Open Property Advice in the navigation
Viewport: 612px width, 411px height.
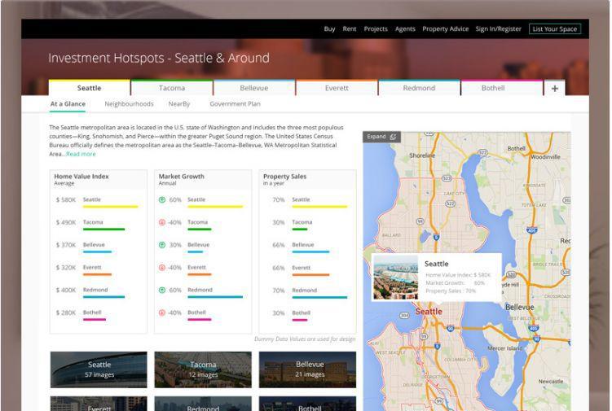tap(445, 28)
